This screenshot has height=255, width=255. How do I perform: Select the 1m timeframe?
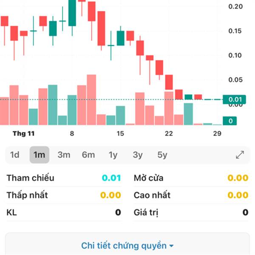[x=40, y=155]
